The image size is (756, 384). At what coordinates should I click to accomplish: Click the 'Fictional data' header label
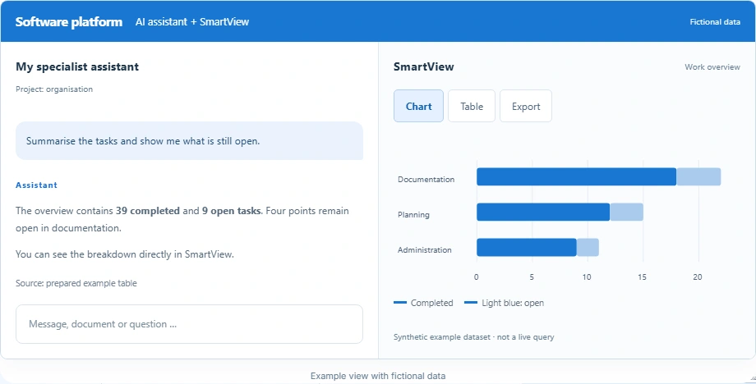coord(715,21)
